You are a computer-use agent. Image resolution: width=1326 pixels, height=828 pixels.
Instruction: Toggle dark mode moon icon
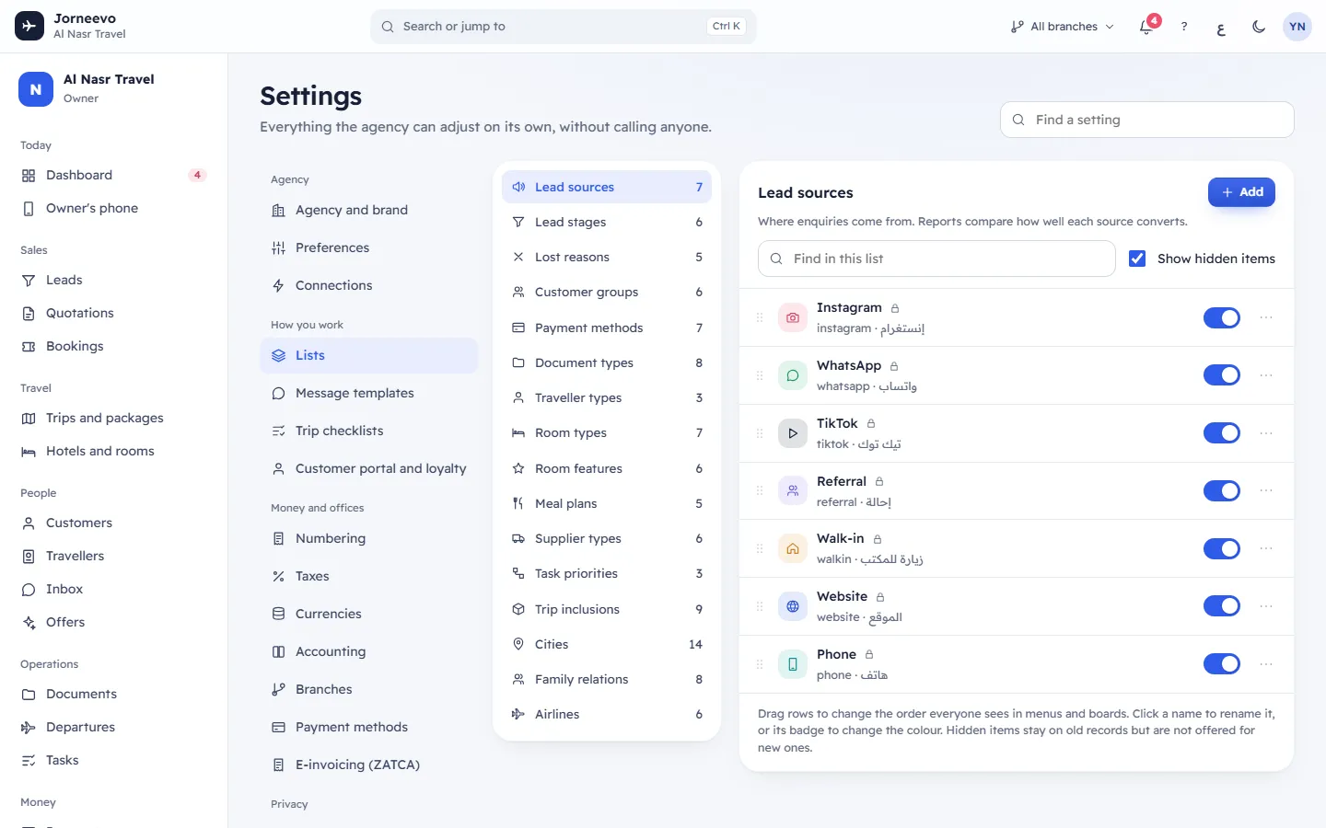1259,27
